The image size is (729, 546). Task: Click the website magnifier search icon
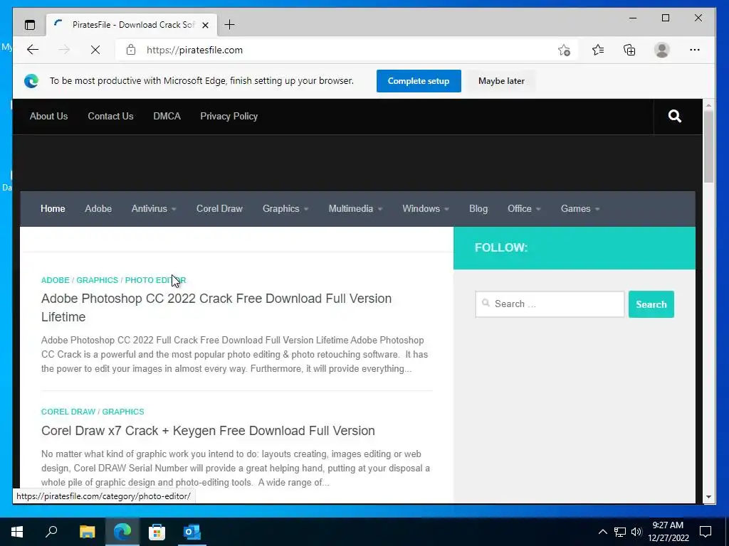click(675, 116)
